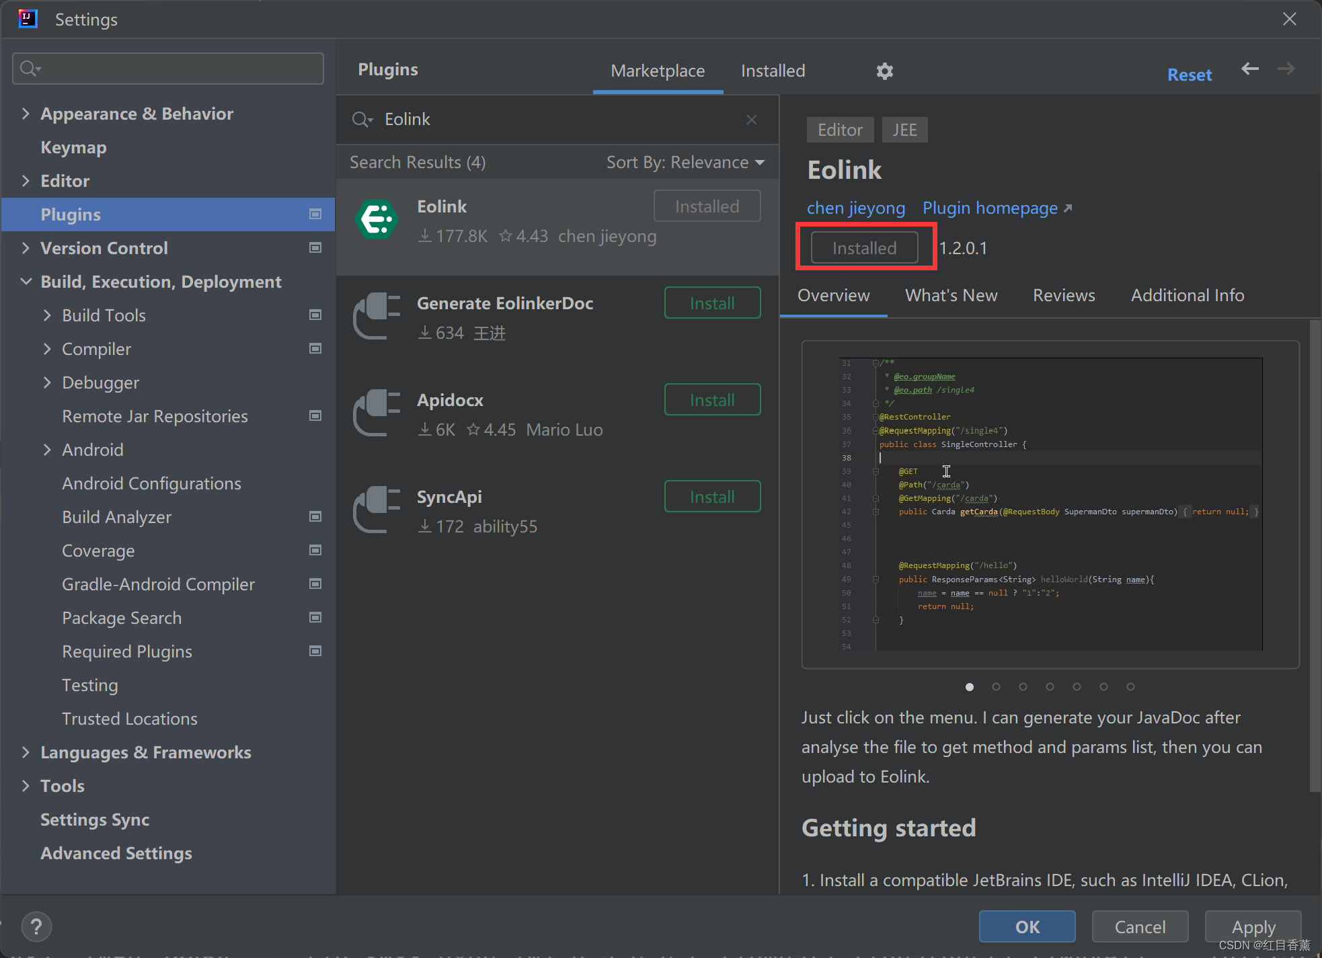Click the back navigation arrow
The width and height of the screenshot is (1322, 958).
click(x=1249, y=69)
